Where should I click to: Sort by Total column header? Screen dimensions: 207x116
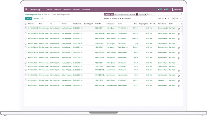click(x=136, y=24)
